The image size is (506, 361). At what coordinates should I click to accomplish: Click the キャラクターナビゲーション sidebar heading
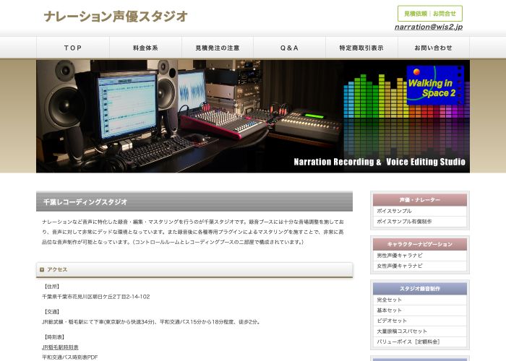coord(420,244)
